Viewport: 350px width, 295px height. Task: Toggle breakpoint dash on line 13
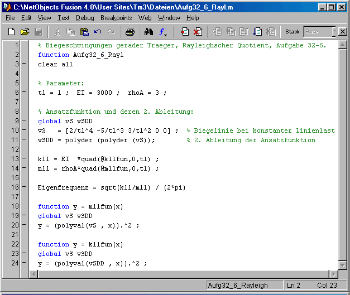tap(24, 158)
